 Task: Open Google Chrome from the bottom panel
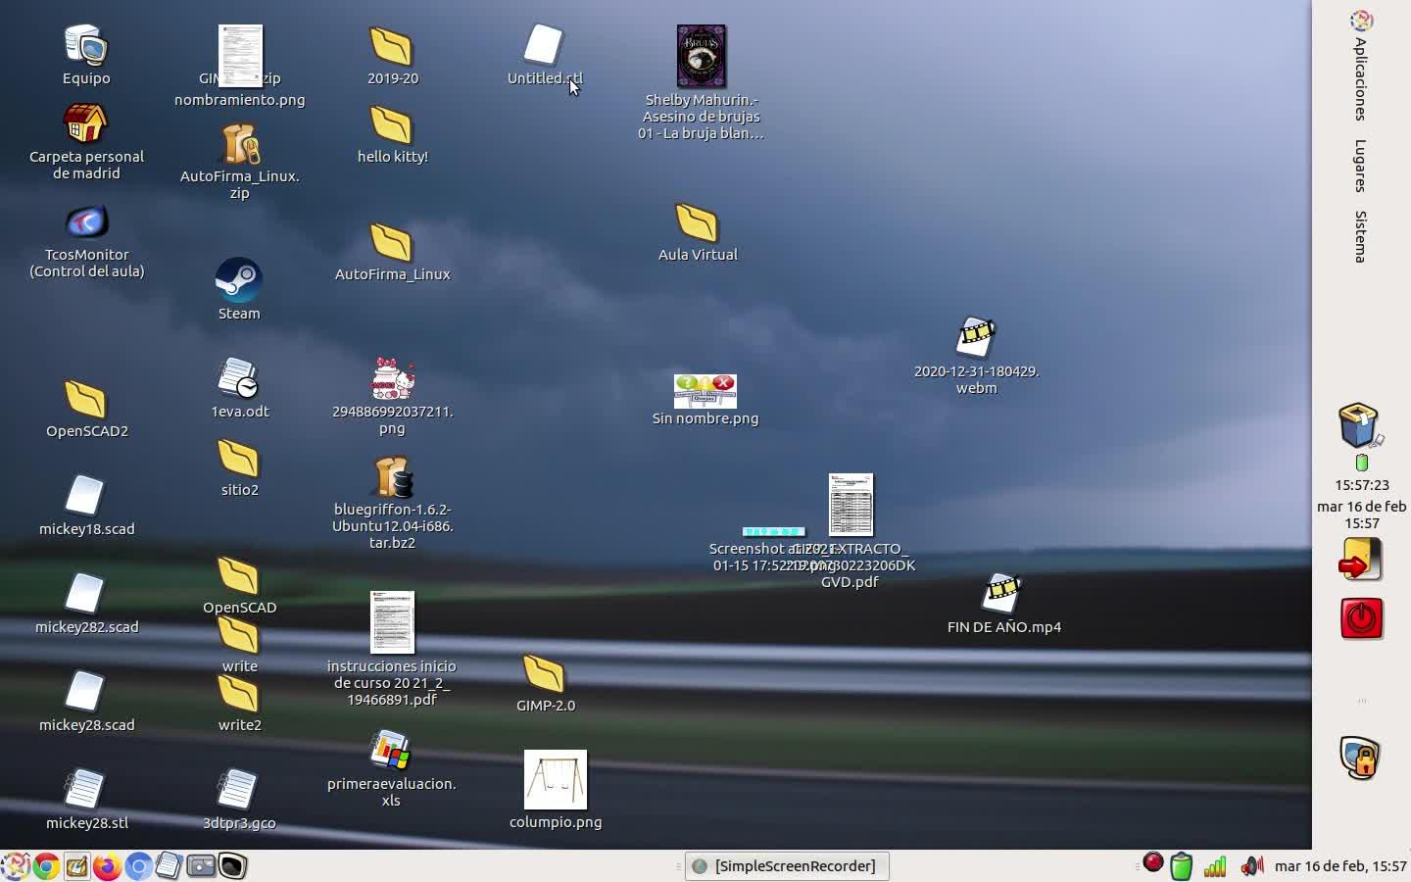point(45,866)
